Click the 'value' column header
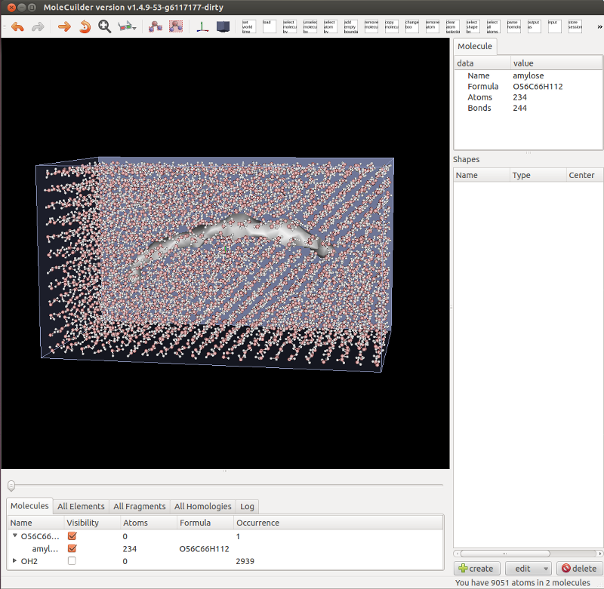The image size is (604, 589). (x=556, y=63)
